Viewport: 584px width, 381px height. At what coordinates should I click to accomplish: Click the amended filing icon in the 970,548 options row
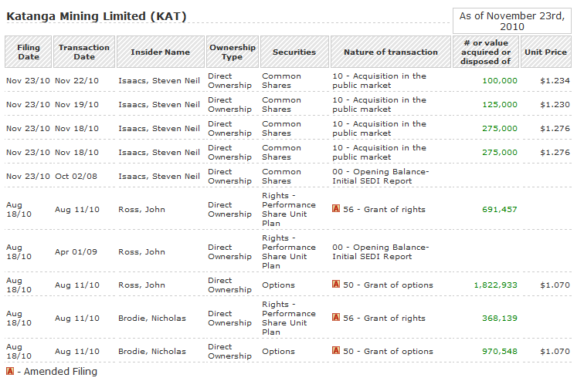(x=336, y=350)
